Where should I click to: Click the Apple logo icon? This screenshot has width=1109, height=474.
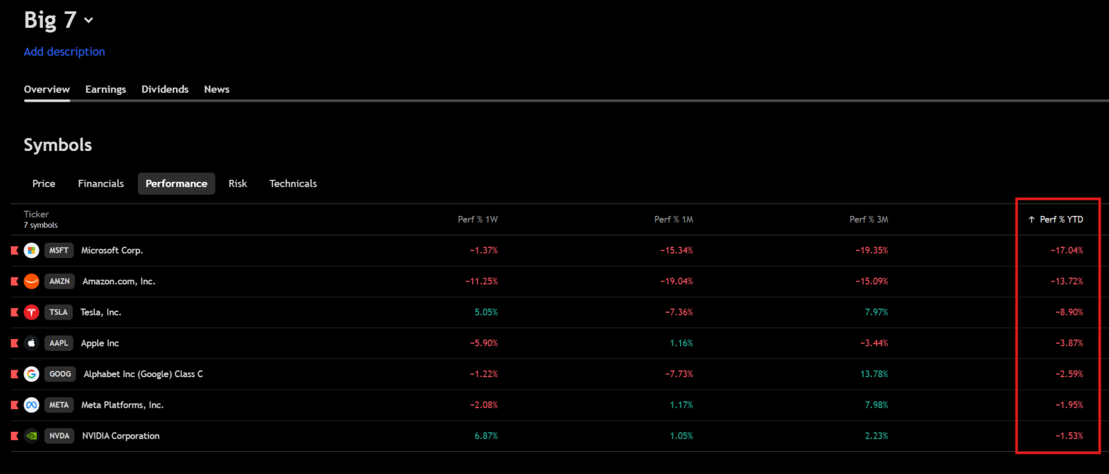pos(31,343)
